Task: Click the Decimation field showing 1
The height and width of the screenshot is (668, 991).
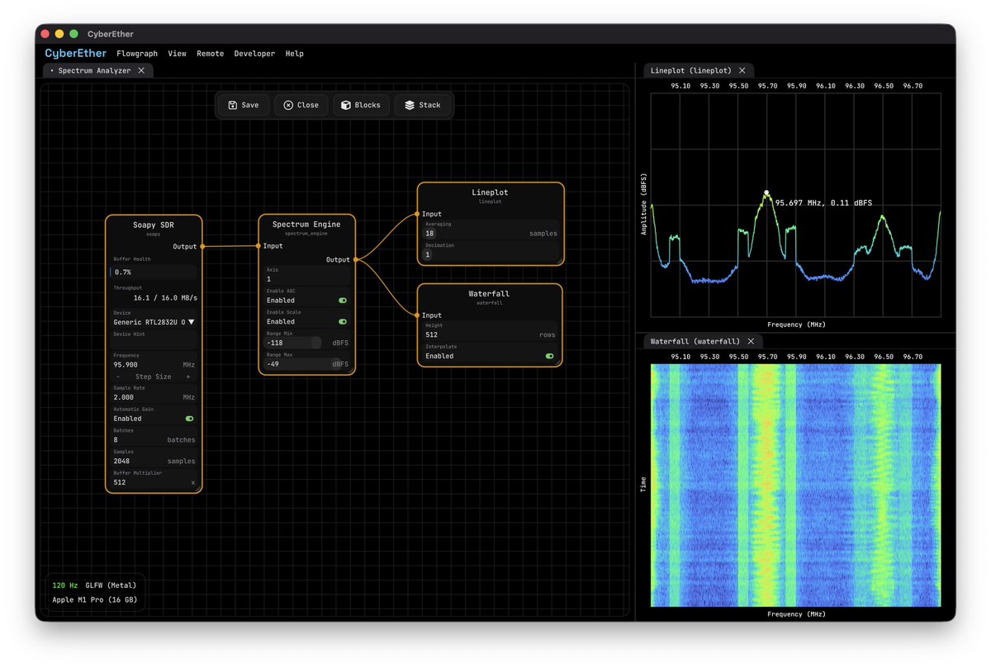Action: (491, 255)
